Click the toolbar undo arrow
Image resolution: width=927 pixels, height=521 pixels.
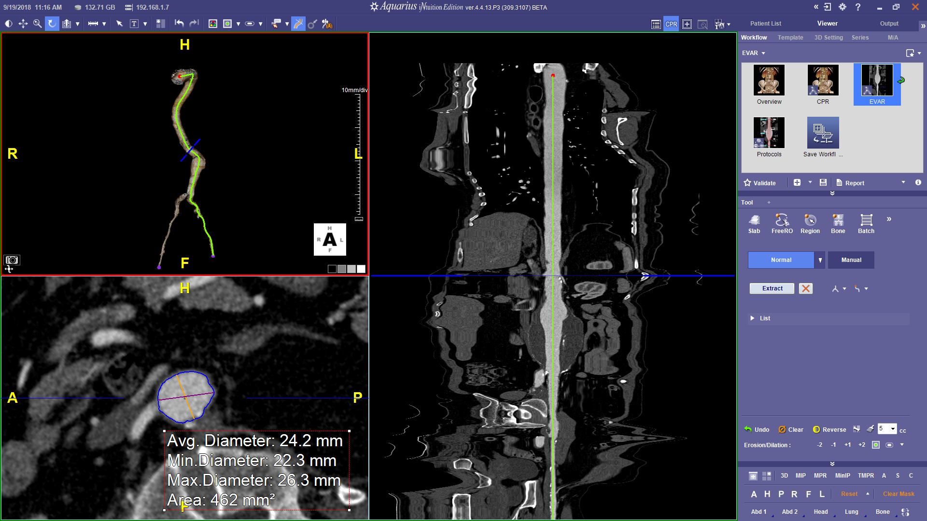click(x=179, y=24)
